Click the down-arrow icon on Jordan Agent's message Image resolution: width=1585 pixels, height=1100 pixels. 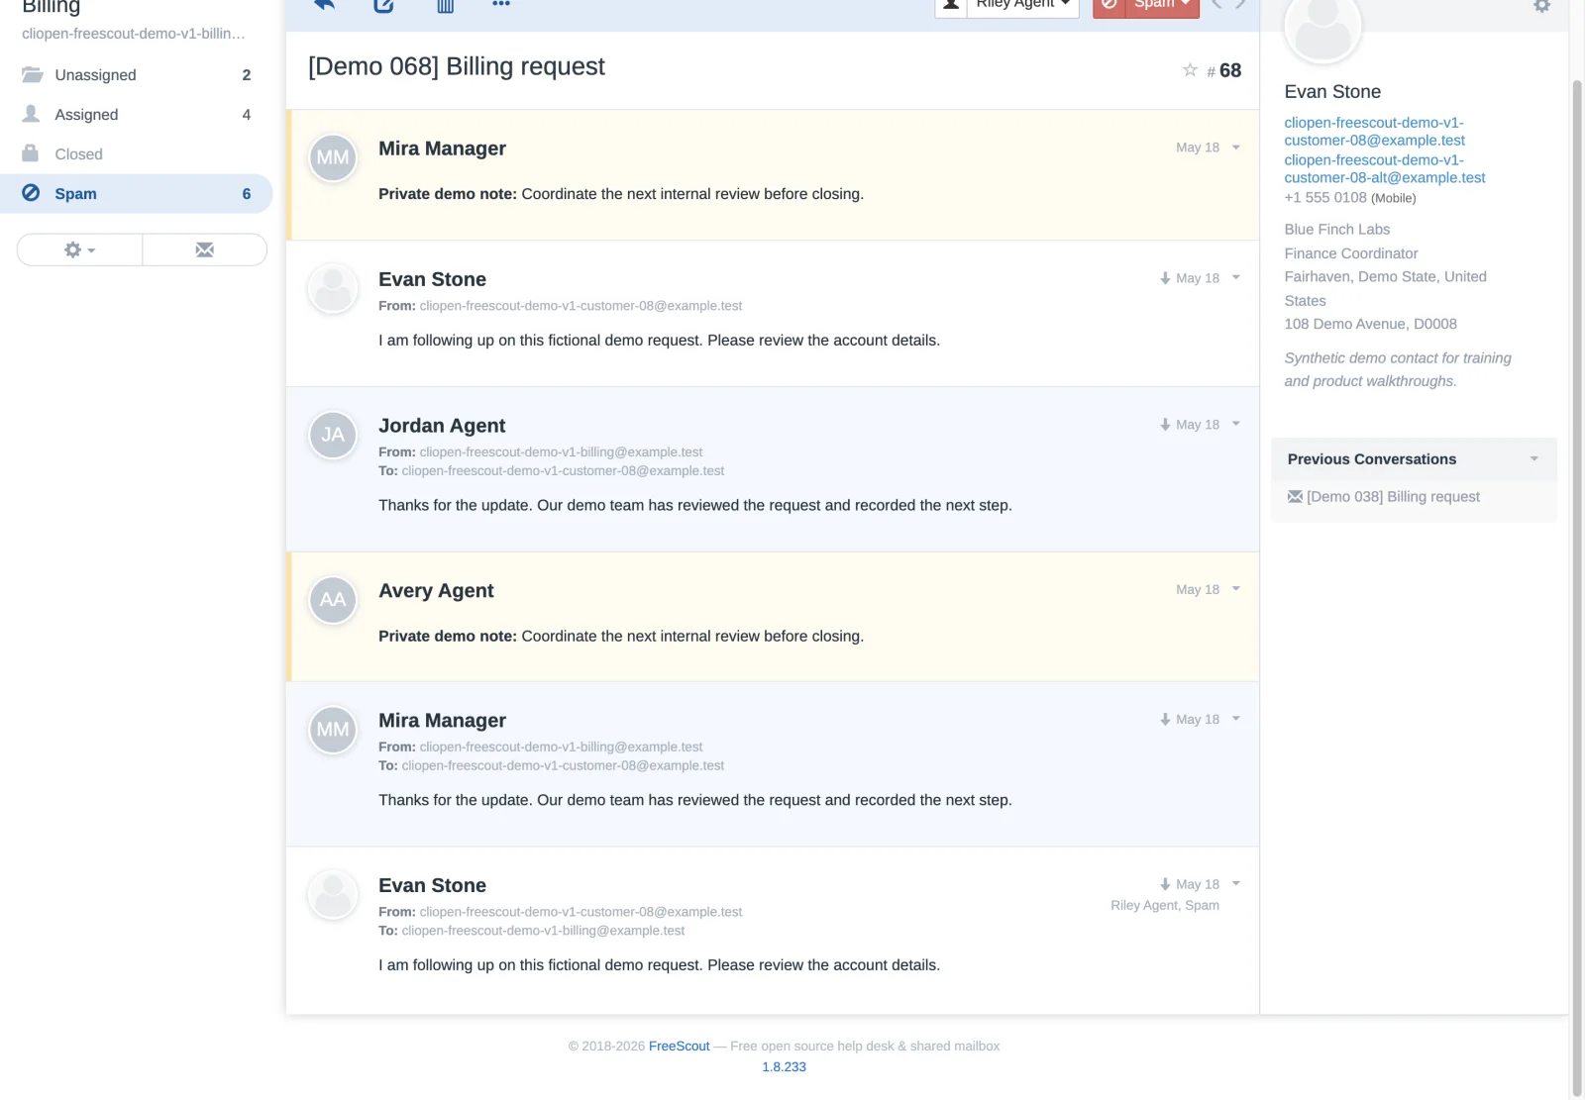(1165, 425)
